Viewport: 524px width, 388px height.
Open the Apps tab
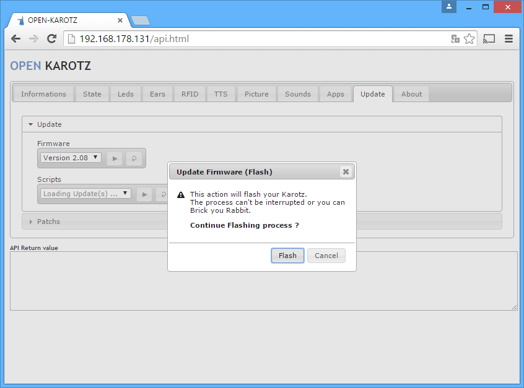(x=336, y=94)
